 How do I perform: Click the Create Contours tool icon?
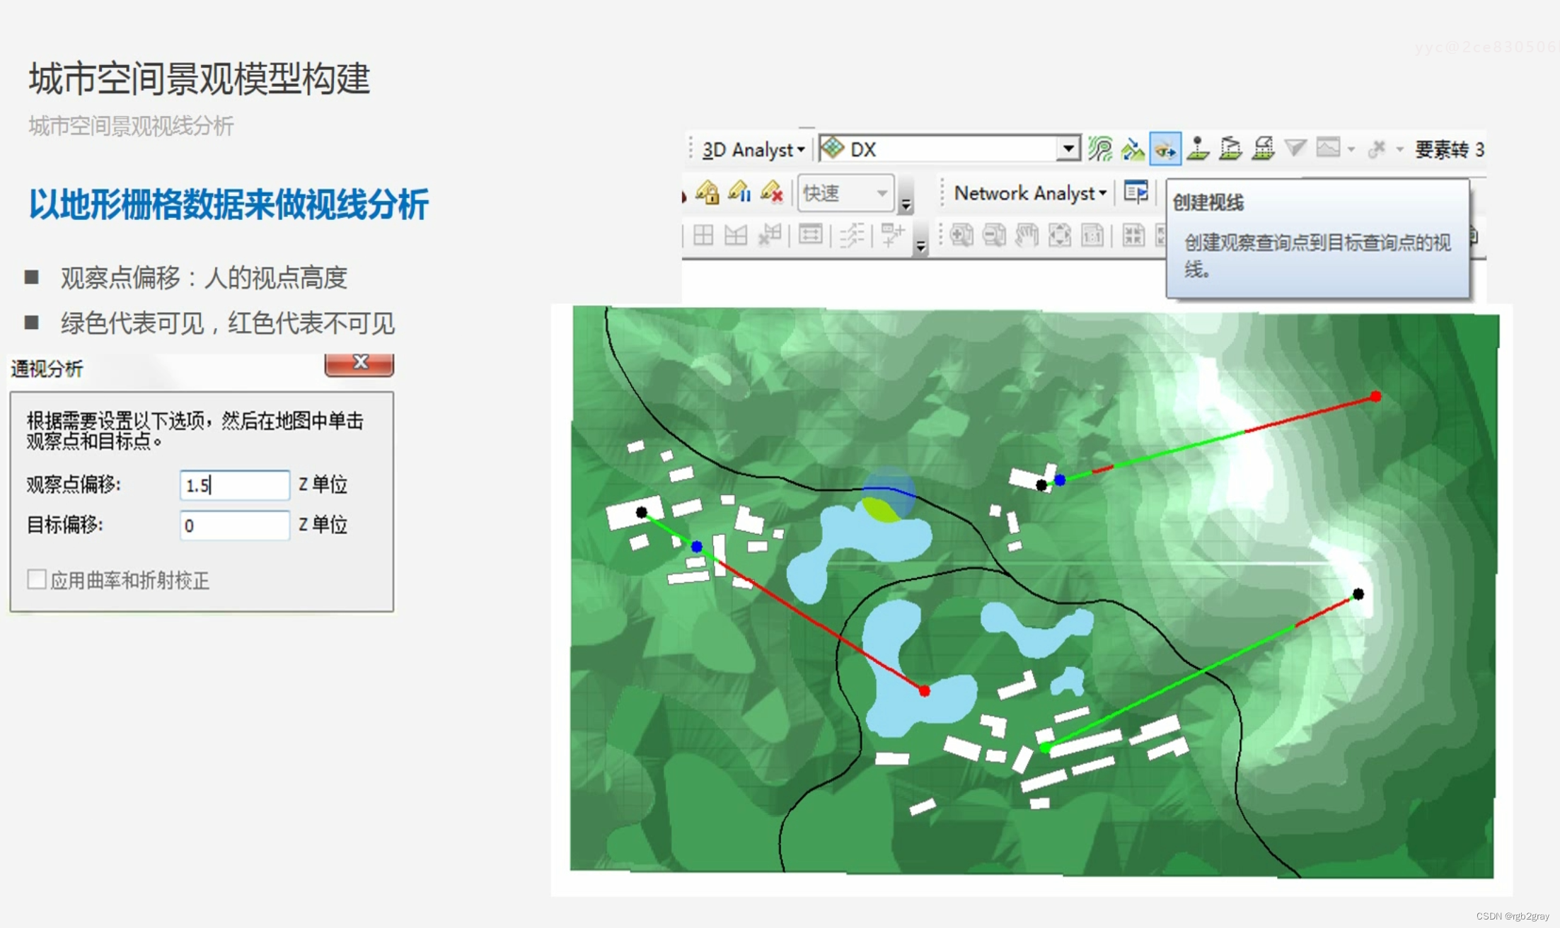(1100, 149)
